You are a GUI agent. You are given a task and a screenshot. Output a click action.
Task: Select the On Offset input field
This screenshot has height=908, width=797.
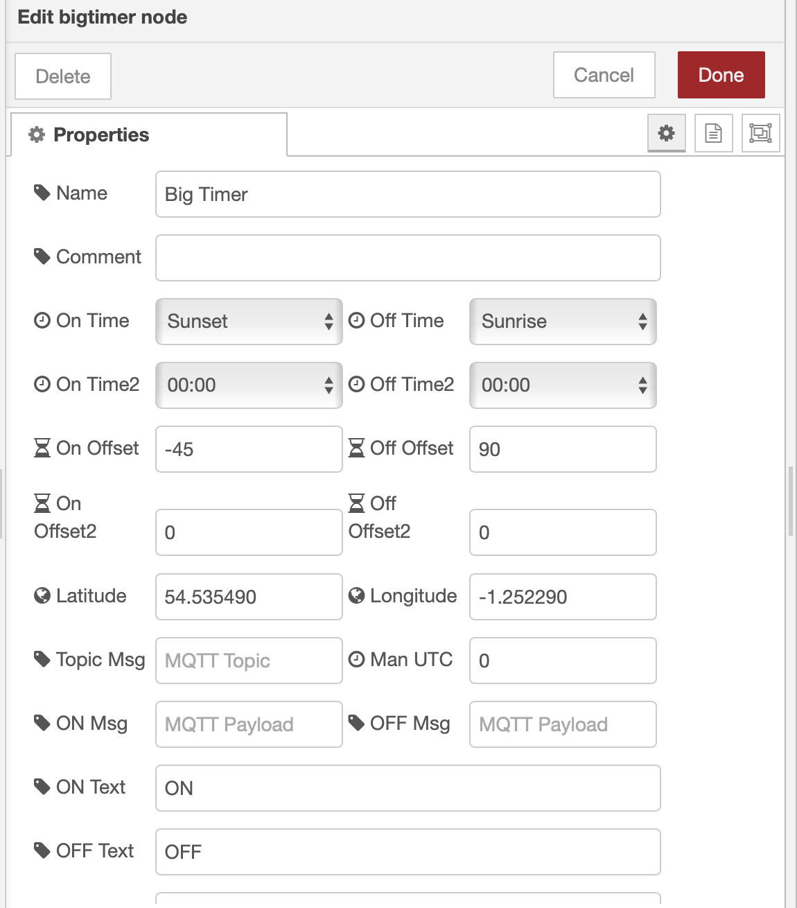coord(249,449)
